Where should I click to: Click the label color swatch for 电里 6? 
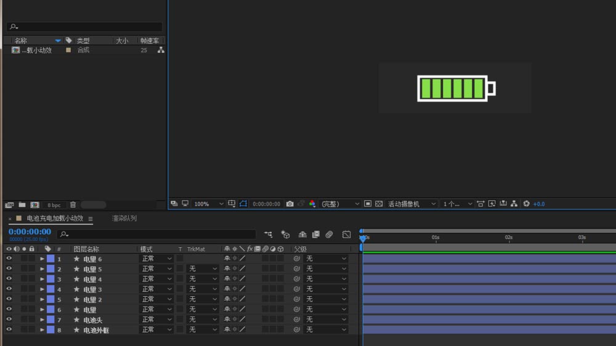(51, 259)
